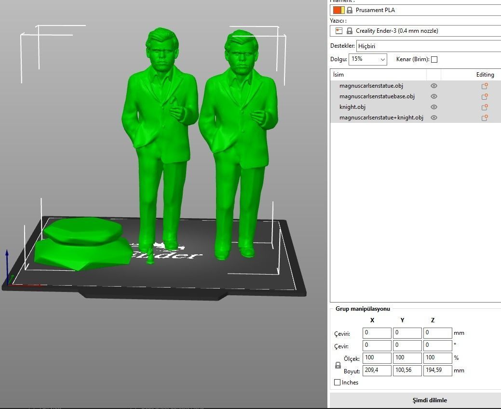The height and width of the screenshot is (409, 501).
Task: Open the Prusament PLA filament dropdown
Action: tap(415, 10)
